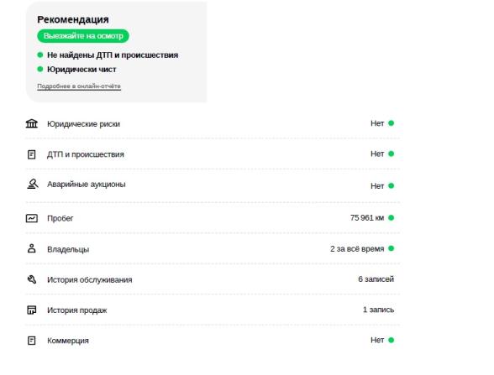This screenshot has width=494, height=375.
Task: Click the wrench icon for История обслуживания
Action: click(x=32, y=279)
